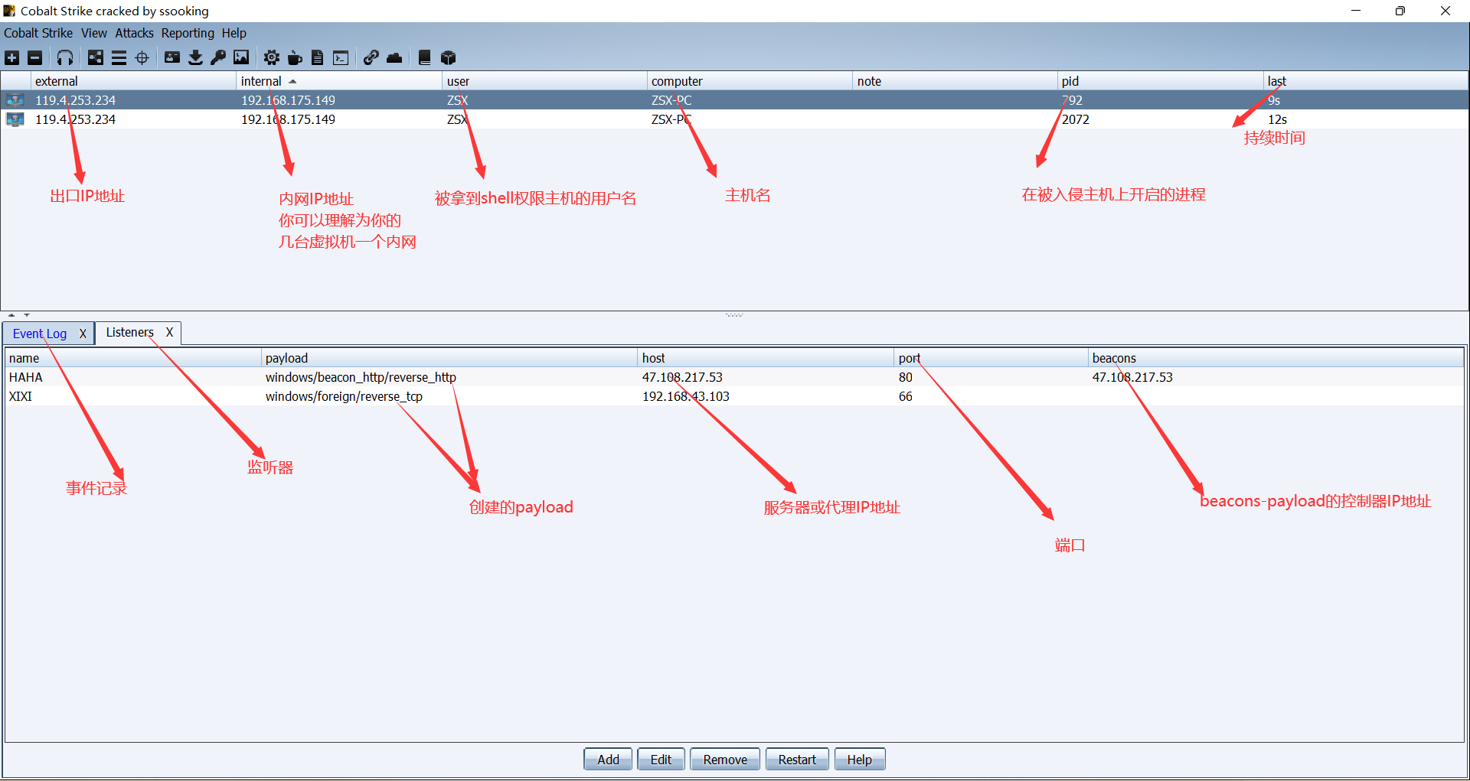
Task: Sort sessions by note column
Action: click(x=955, y=81)
